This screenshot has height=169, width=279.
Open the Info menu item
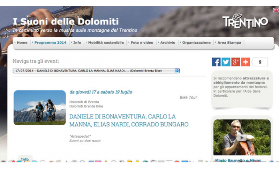click(x=77, y=43)
